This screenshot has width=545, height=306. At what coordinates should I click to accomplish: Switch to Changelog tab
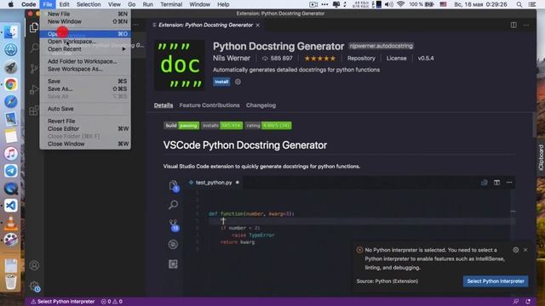click(261, 105)
